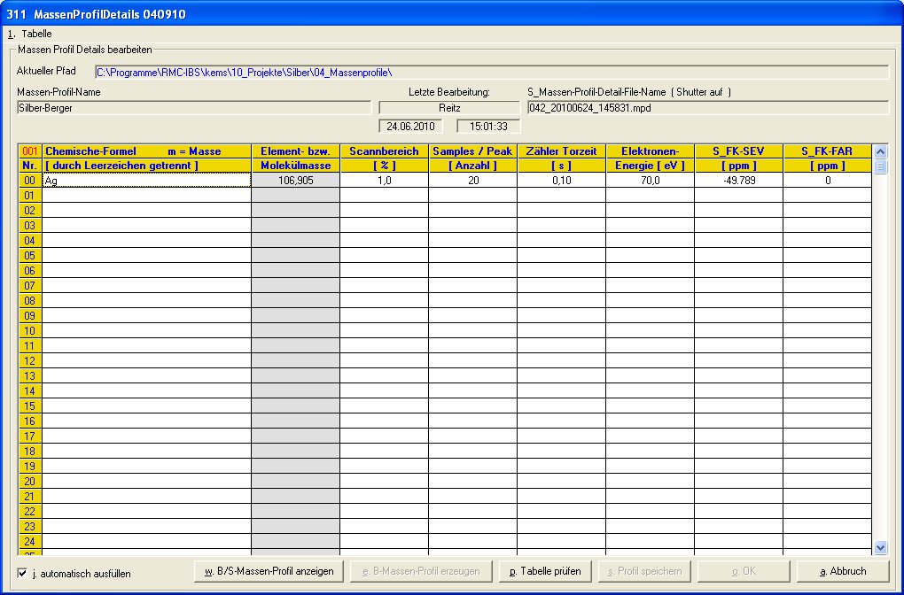Click 'w. B/S-Massen-Profil anzeigen' button

tap(269, 571)
